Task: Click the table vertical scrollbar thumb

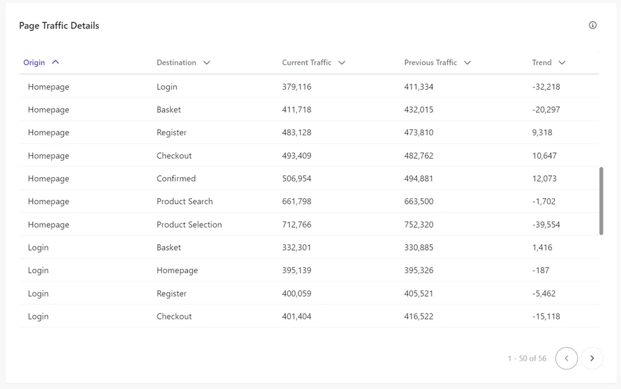Action: pos(601,201)
